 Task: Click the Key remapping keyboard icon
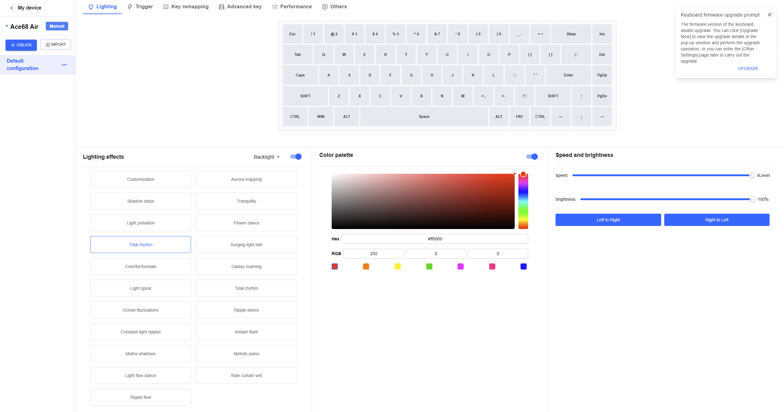pyautogui.click(x=166, y=7)
